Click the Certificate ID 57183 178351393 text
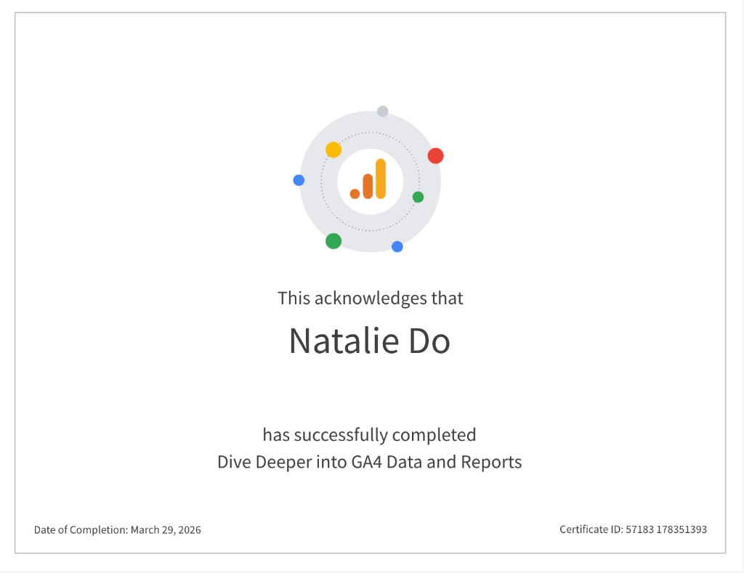Image resolution: width=744 pixels, height=573 pixels. tap(633, 529)
